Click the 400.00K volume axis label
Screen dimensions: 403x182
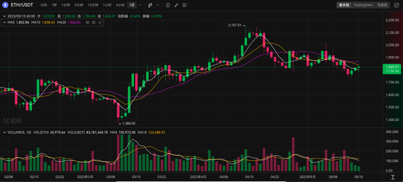coord(392,132)
